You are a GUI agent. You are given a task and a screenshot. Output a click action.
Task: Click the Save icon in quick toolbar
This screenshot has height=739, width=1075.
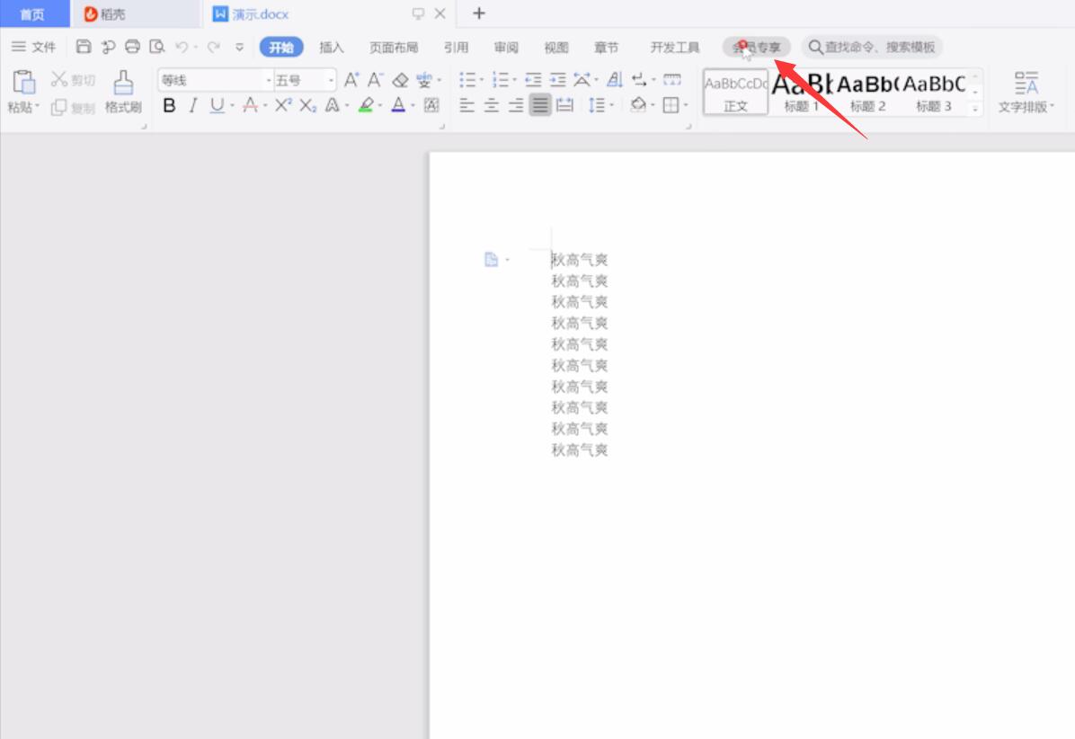[x=83, y=47]
